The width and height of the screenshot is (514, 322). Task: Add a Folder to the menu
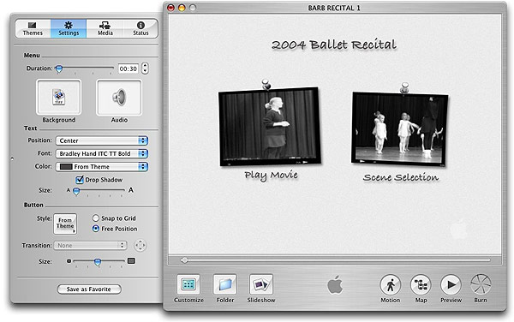click(x=225, y=284)
